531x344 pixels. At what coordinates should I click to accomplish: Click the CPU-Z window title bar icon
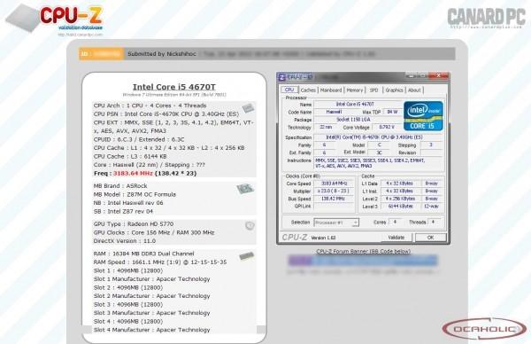point(282,77)
